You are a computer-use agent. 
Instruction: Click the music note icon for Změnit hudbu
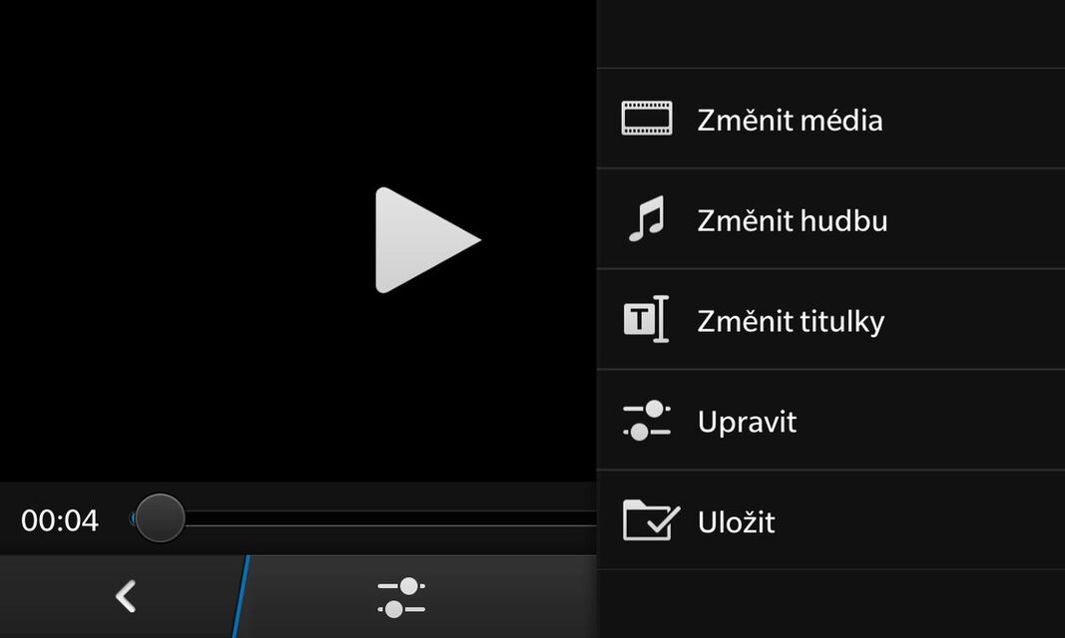pyautogui.click(x=646, y=218)
